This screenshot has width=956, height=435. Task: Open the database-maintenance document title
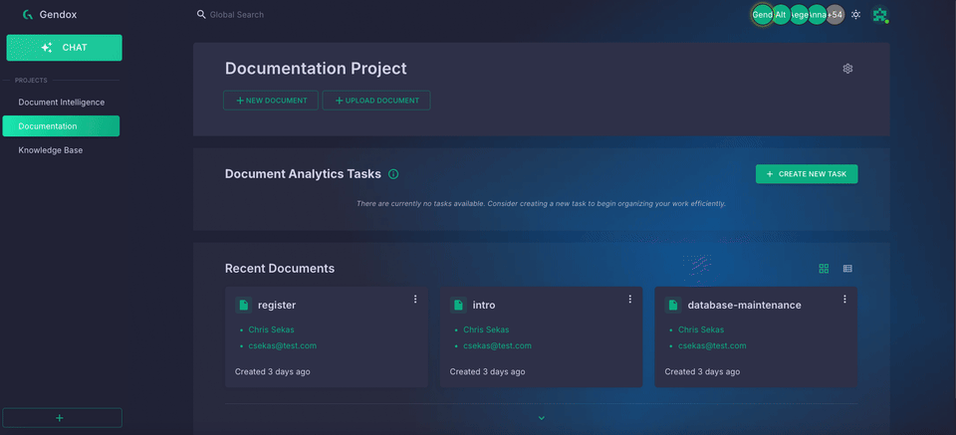745,306
